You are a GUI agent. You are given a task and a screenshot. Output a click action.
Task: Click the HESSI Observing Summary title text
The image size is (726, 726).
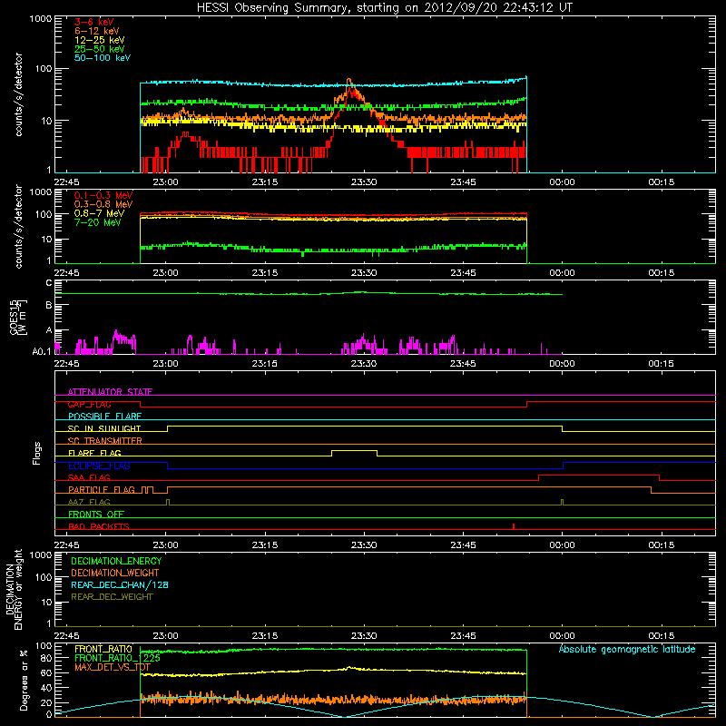384,8
